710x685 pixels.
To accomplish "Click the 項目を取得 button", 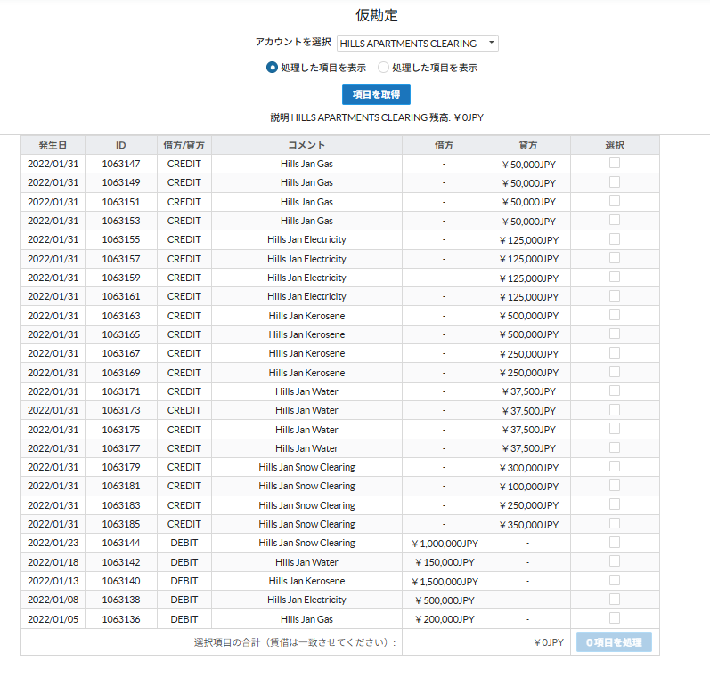I will click(x=376, y=94).
